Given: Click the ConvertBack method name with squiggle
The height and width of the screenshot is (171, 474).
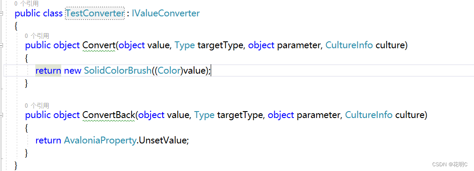Looking at the screenshot, I should tap(108, 115).
